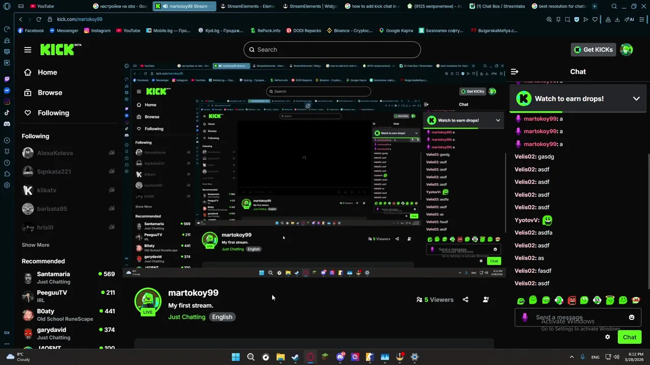Click the chat panel scrollbar

tap(648, 221)
